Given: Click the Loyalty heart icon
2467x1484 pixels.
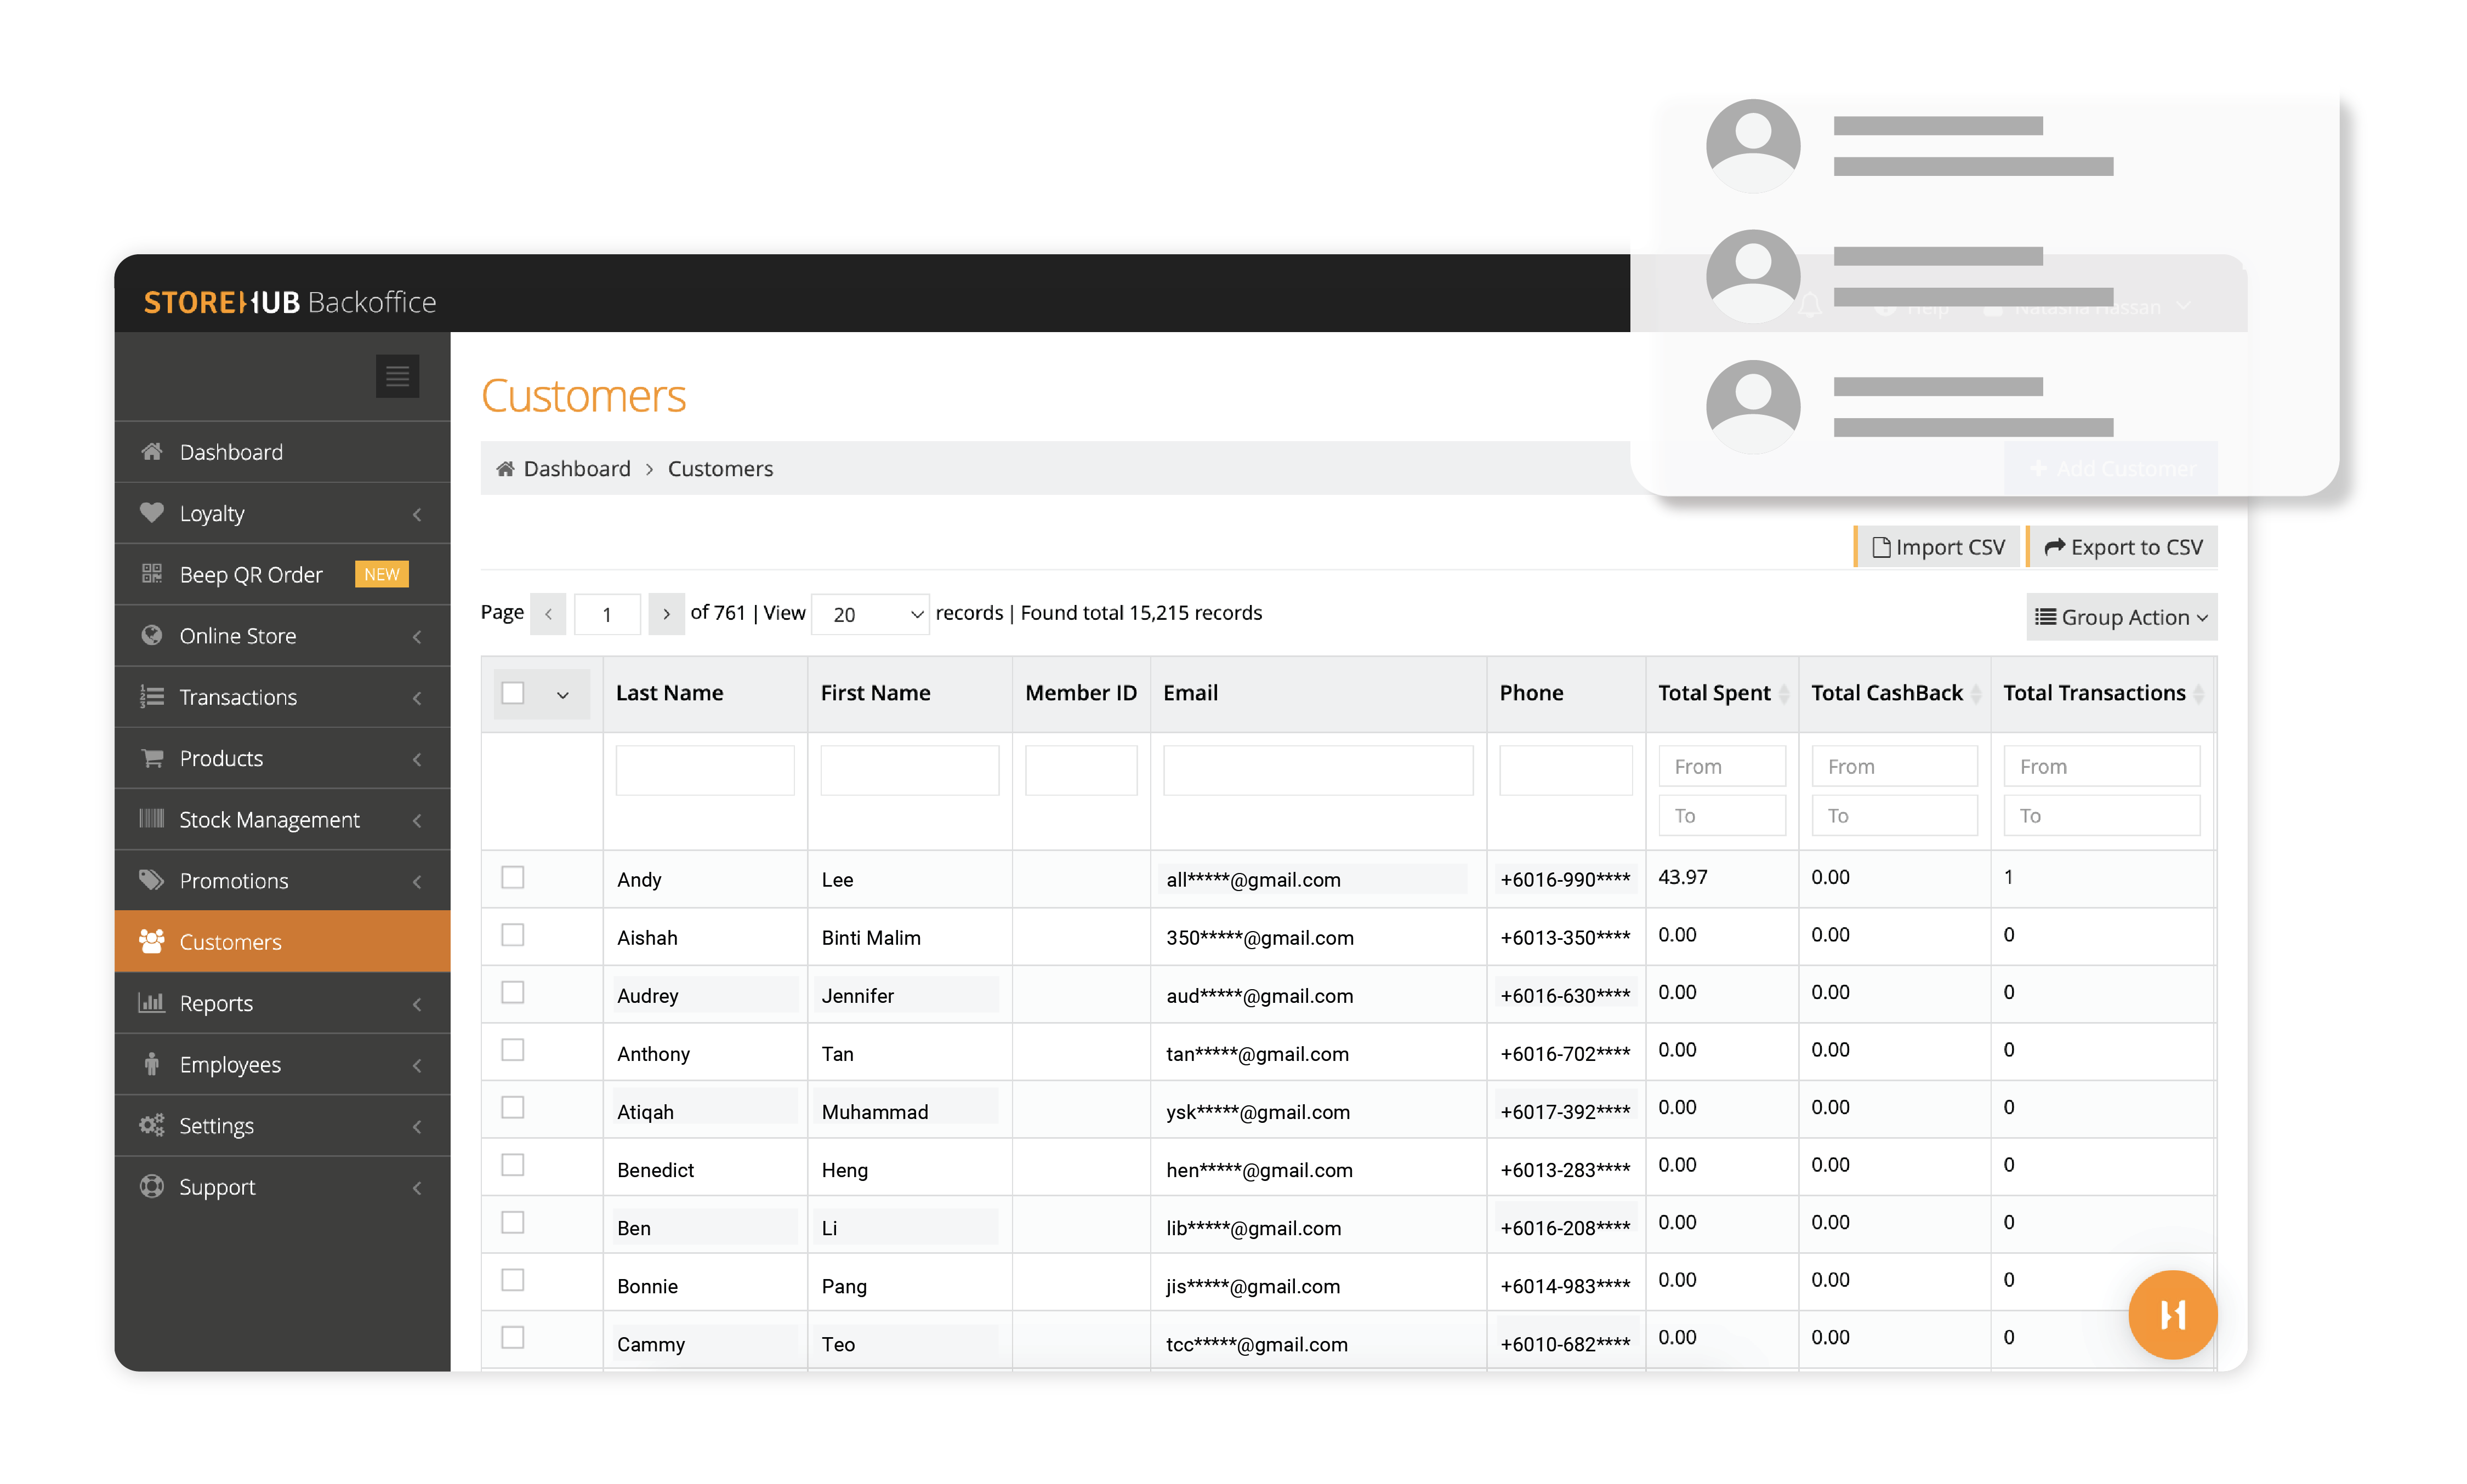Looking at the screenshot, I should (151, 512).
